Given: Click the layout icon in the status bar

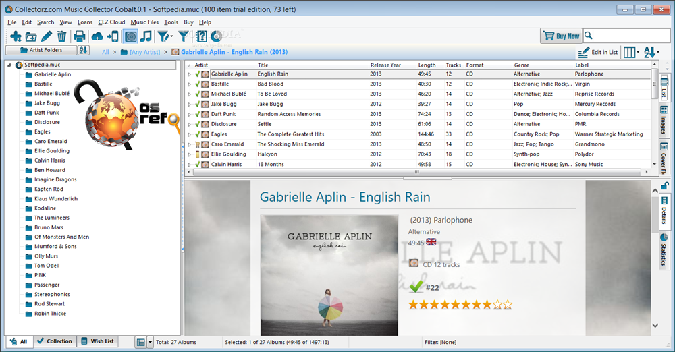Looking at the screenshot, I should pos(141,342).
